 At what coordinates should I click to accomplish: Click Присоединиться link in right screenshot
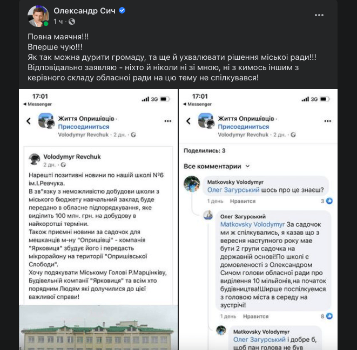(244, 127)
